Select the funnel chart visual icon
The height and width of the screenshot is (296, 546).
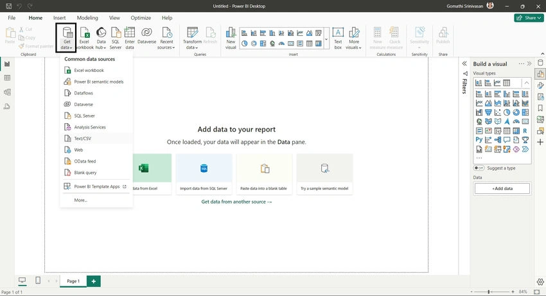488,112
